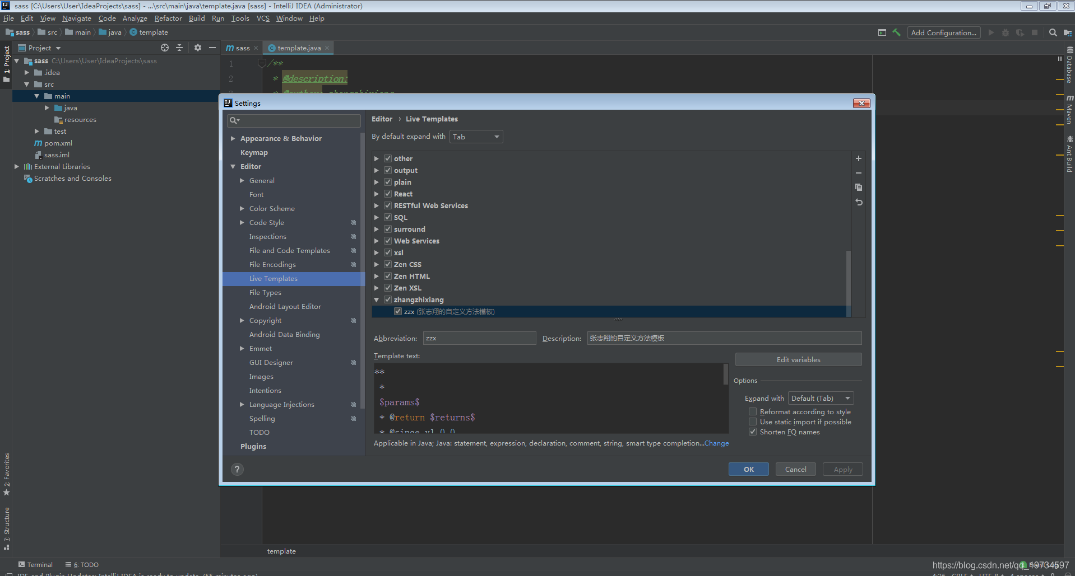Expand External Libraries in project tree

(16, 166)
